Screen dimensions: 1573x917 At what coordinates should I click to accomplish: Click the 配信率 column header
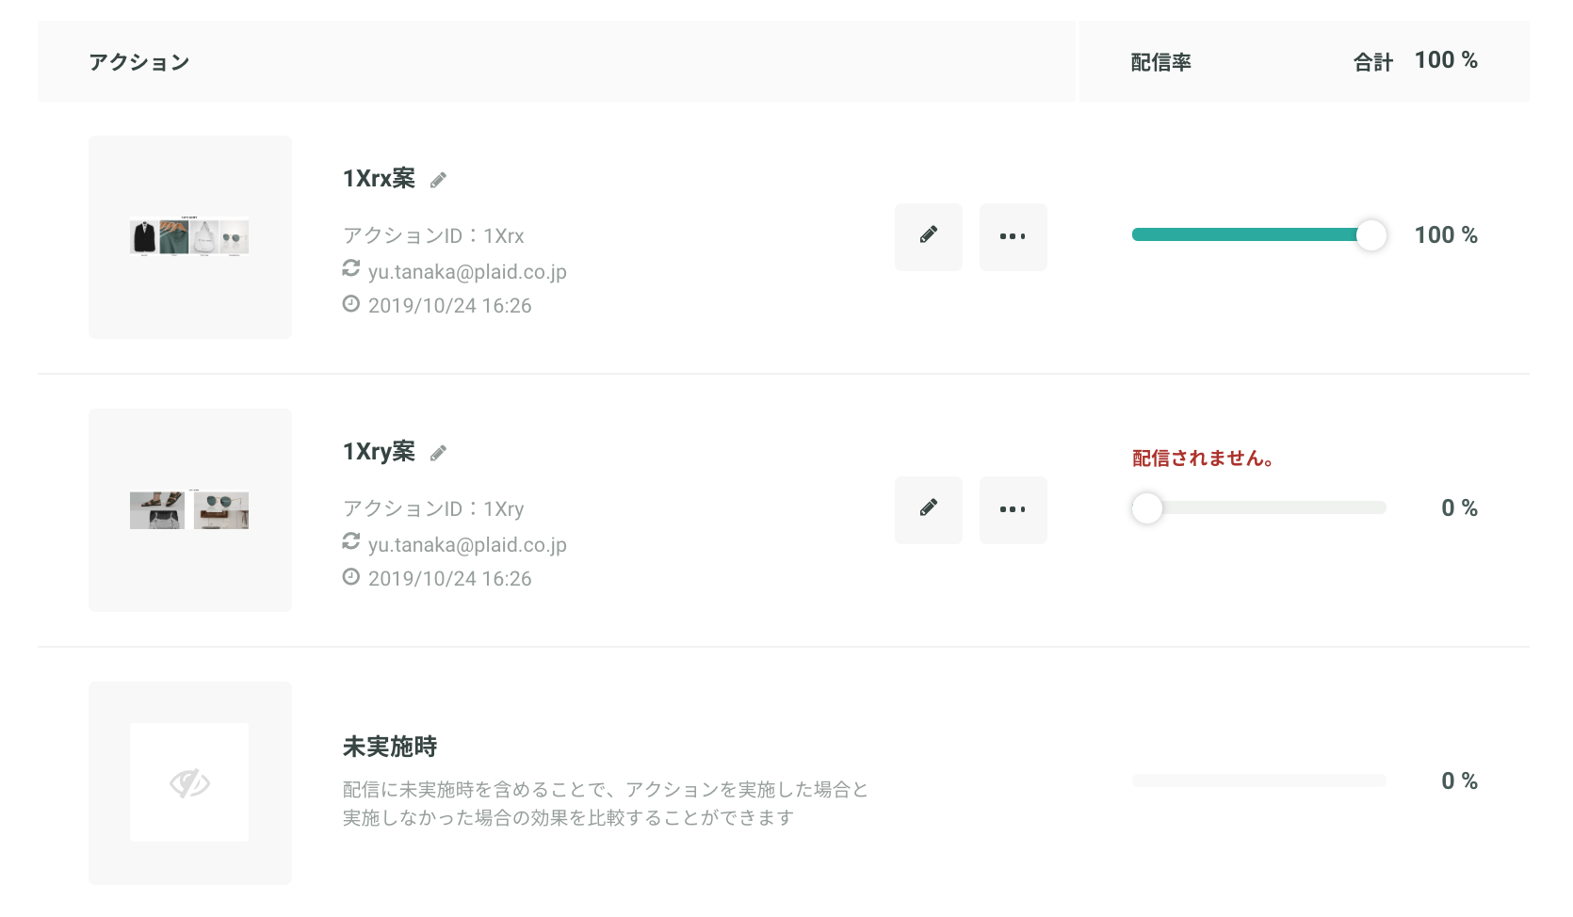[1160, 62]
